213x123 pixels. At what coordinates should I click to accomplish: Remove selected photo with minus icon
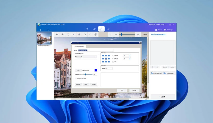tap(44, 30)
